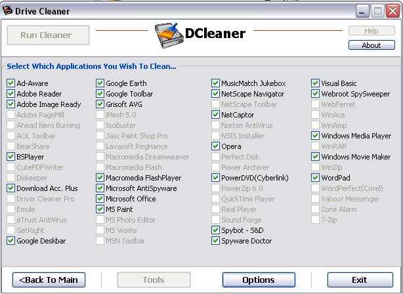Toggle NetScape Navigator checkbox
This screenshot has height=294, width=403.
click(x=215, y=94)
